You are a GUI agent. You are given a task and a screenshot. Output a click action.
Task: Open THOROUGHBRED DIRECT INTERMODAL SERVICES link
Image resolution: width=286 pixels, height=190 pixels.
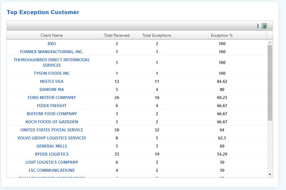(52, 62)
